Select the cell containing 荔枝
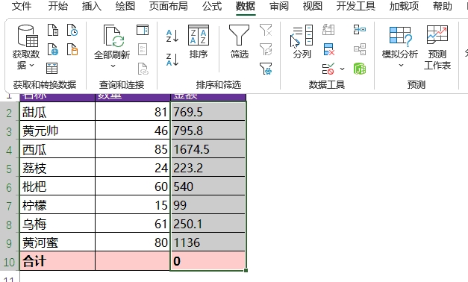Viewport: 468px width, 282px height. pos(57,168)
